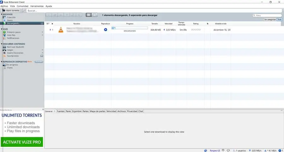The width and height of the screenshot is (284, 152).
Task: Click the wifi signal icon in status bar
Action: [x=223, y=150]
